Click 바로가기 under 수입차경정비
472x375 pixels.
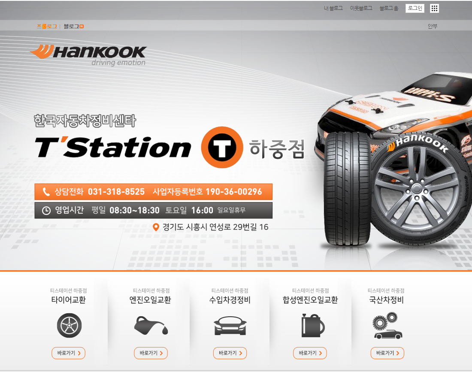click(x=230, y=353)
